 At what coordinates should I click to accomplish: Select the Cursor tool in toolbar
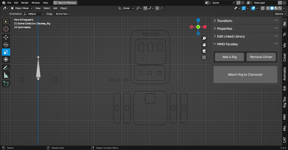pyautogui.click(x=6, y=29)
